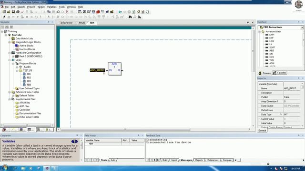Click the red checkmark Validate icon
305x171 pixels.
point(22,12)
